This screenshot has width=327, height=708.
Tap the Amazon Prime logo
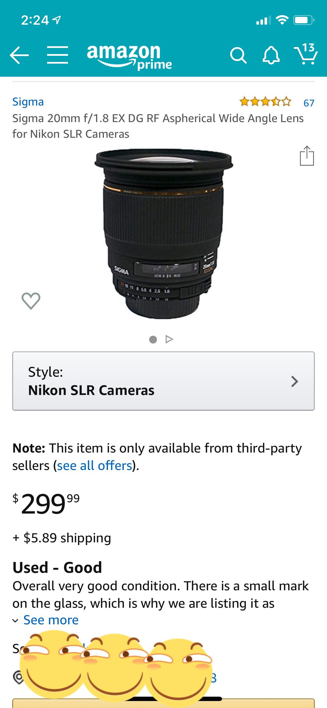[x=129, y=57]
